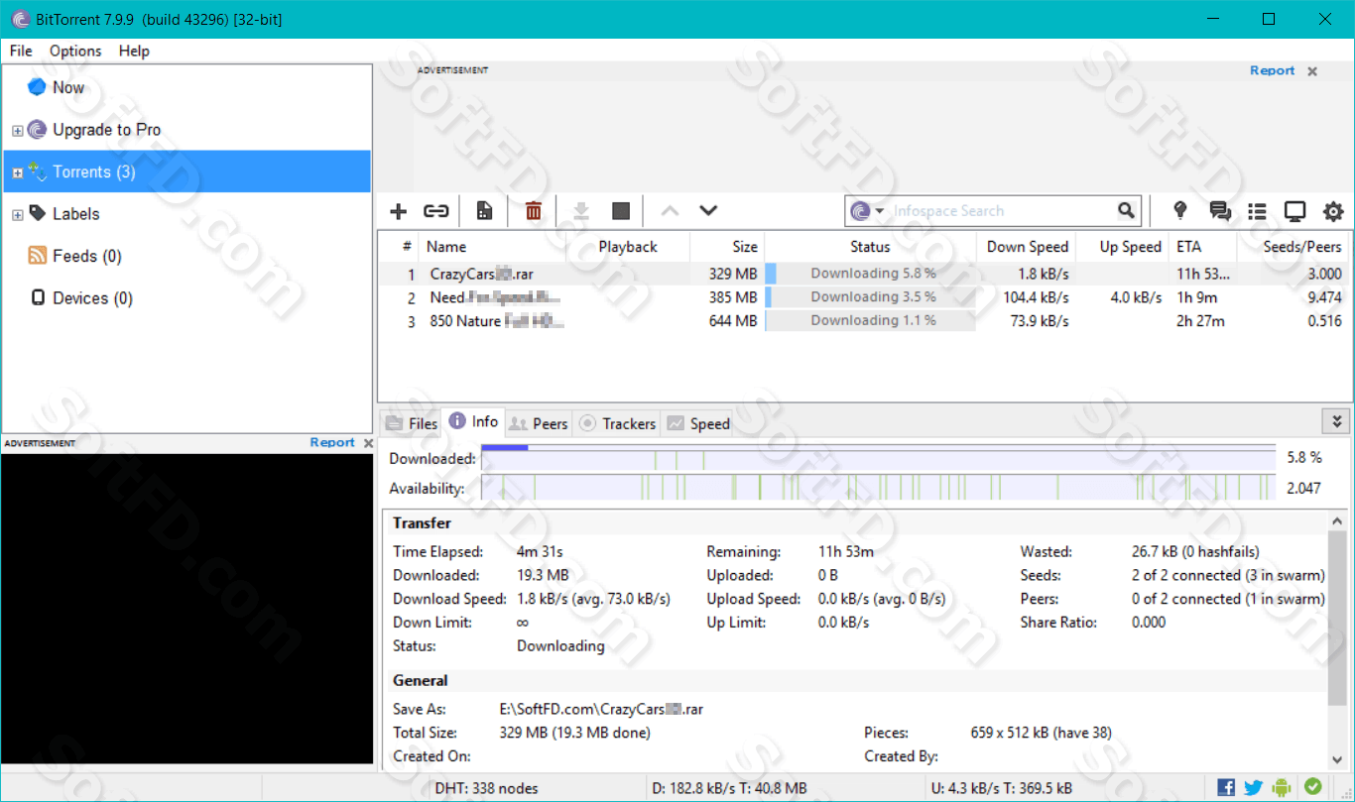Screen dimensions: 1355x802
Task: Close the top advertisement banner
Action: point(1312,71)
